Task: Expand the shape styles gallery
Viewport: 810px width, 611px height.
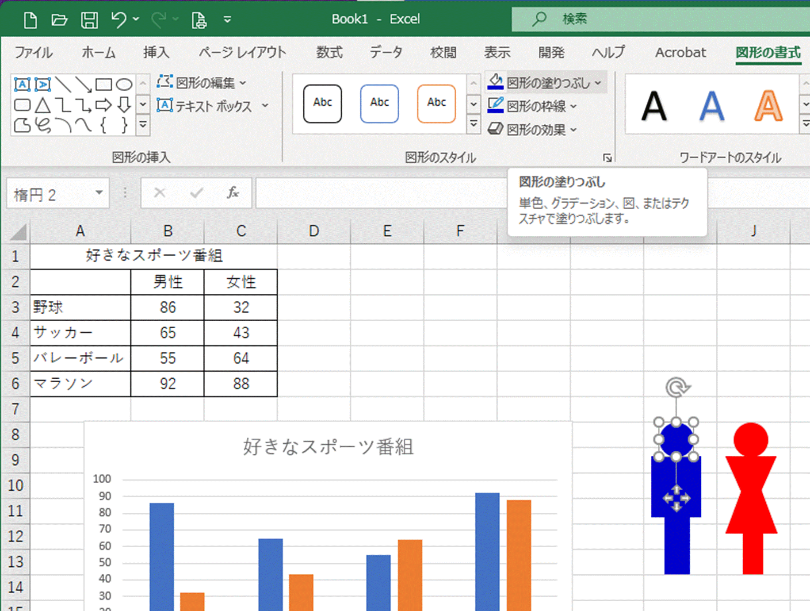Action: point(473,124)
